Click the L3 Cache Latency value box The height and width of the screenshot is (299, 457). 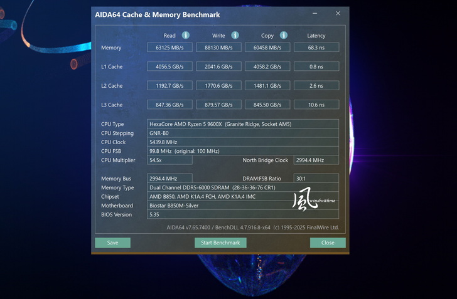(316, 105)
